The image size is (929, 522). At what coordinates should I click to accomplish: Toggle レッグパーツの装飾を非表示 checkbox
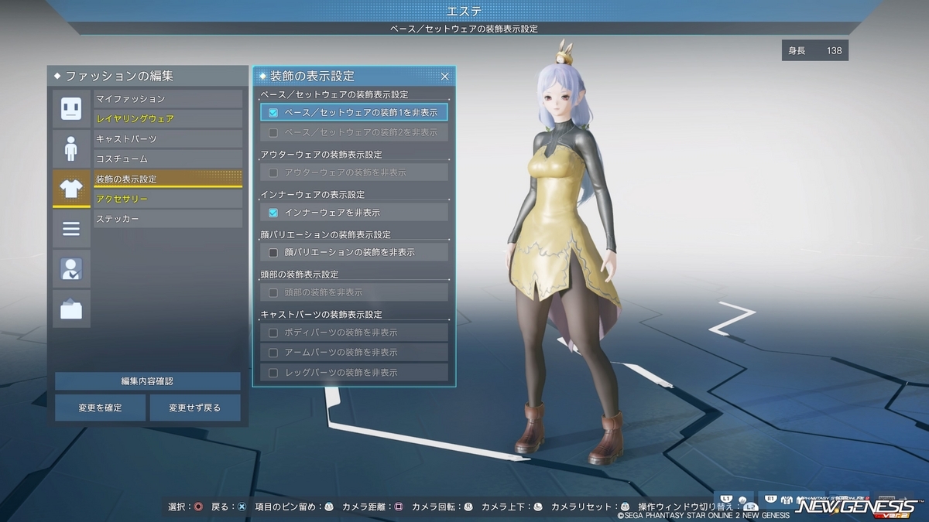[273, 372]
